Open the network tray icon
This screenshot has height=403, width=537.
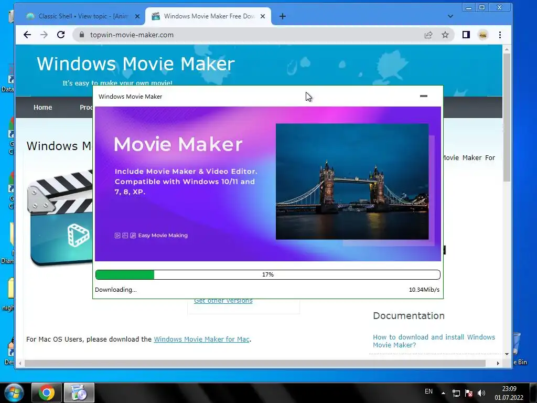tap(456, 393)
